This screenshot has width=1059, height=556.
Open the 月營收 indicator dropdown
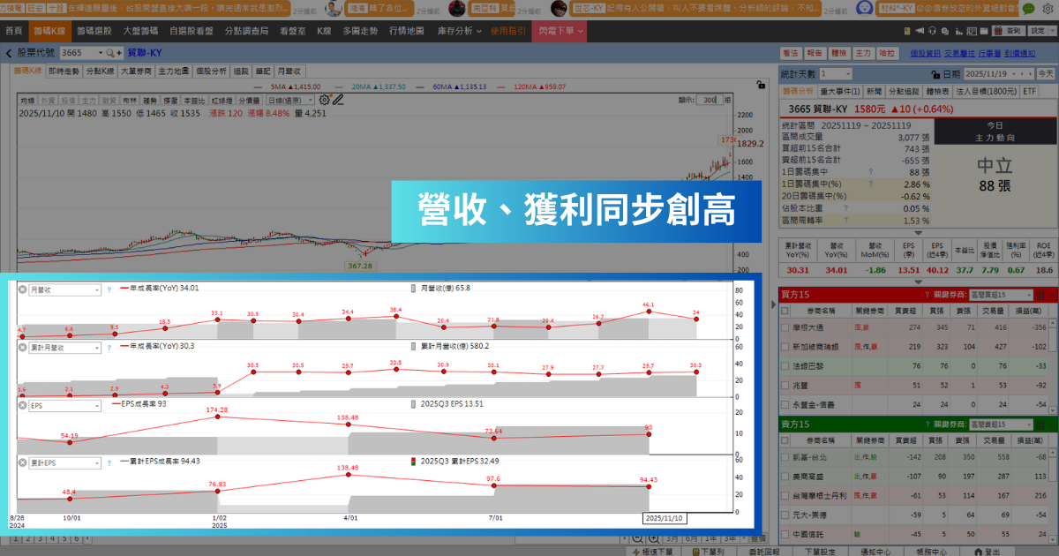click(65, 289)
